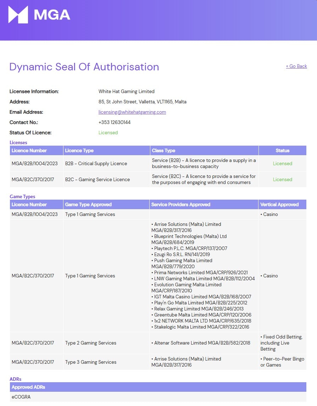Image resolution: width=317 pixels, height=406 pixels.
Task: Select the Altenar Software Limited provider entry
Action: (x=202, y=343)
